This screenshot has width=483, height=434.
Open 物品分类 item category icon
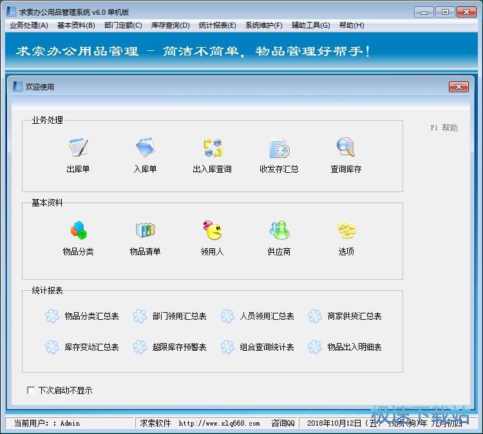point(78,231)
